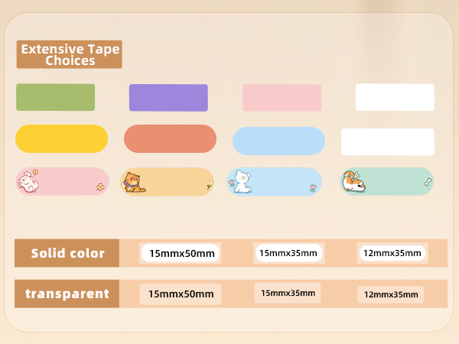Choose the white bear blue tape
459x344 pixels.
pyautogui.click(x=276, y=182)
